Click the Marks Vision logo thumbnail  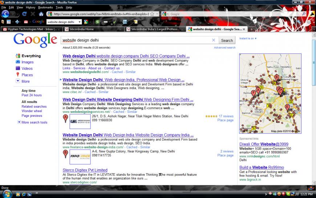[x=80, y=157]
